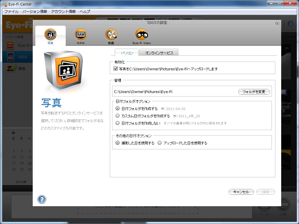This screenshot has height=224, width=299.
Task: Click the 履歴 label in sidebar
Action: point(22,69)
